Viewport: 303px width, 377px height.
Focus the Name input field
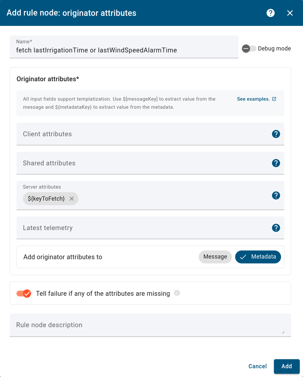(124, 50)
